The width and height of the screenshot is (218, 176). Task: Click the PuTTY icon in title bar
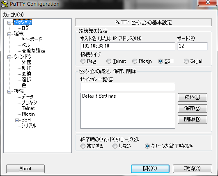5,4
